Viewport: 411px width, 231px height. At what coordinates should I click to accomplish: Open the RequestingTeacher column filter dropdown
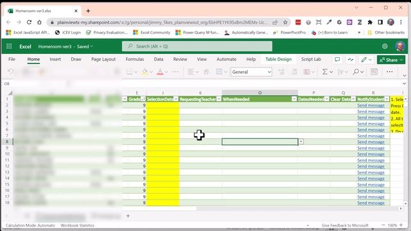tap(218, 99)
